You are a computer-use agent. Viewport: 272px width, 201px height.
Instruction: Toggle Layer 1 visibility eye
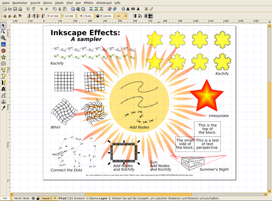click(33, 198)
